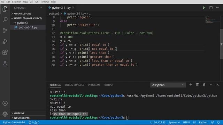The image size is (223, 125).
Task: Close the terminal panel
Action: point(217,85)
